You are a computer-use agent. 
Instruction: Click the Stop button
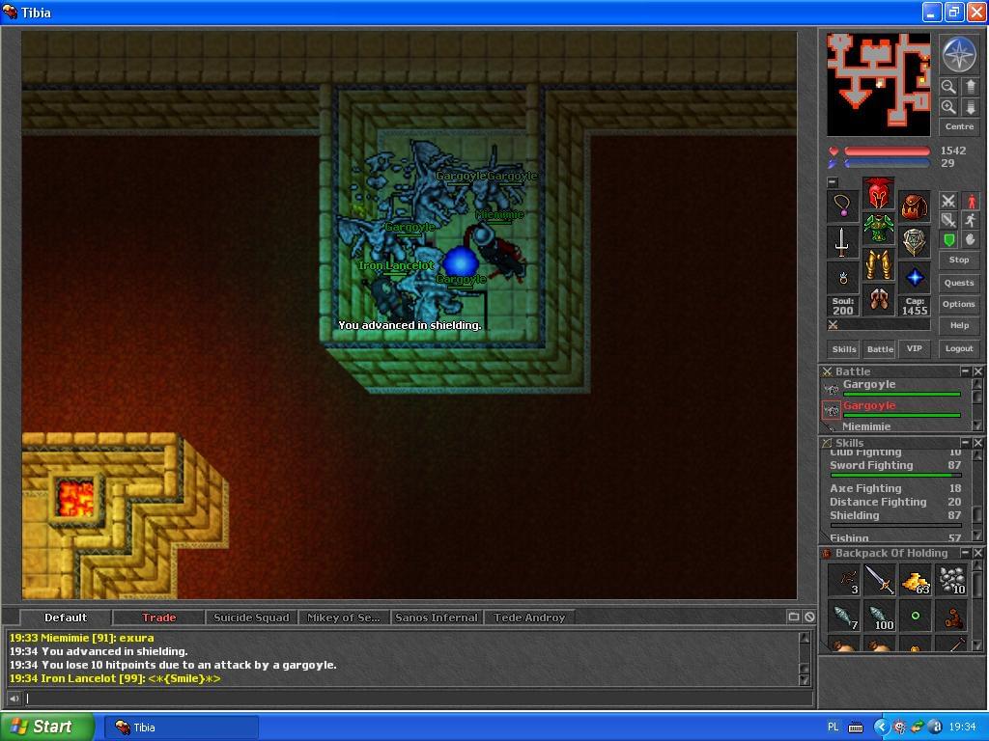coord(959,260)
